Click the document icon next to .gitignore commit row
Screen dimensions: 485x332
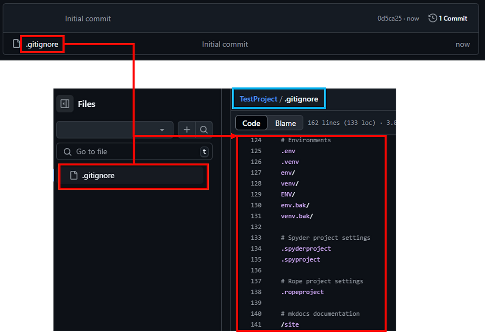coord(16,43)
